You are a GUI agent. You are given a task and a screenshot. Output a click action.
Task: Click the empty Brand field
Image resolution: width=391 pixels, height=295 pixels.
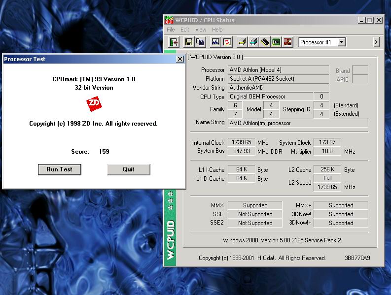[x=360, y=70]
